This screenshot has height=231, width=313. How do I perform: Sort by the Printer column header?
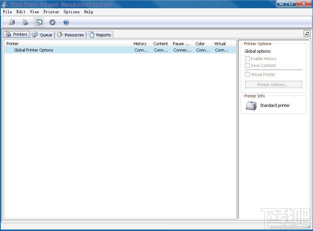pos(68,44)
